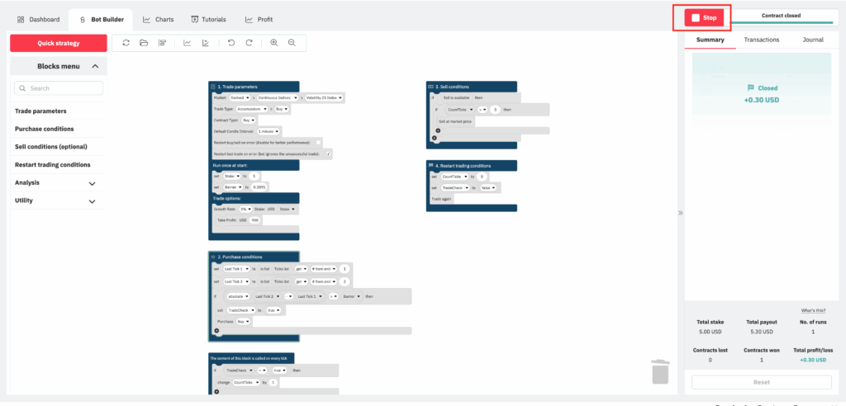The image size is (846, 406).
Task: Open the Continuous Indices dropdown
Action: point(278,97)
